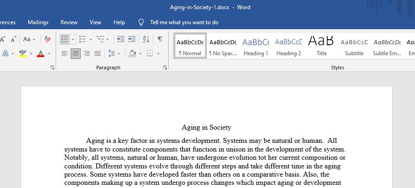415x188 pixels.
Task: Open the font color dropdown arrow
Action: click(49, 53)
